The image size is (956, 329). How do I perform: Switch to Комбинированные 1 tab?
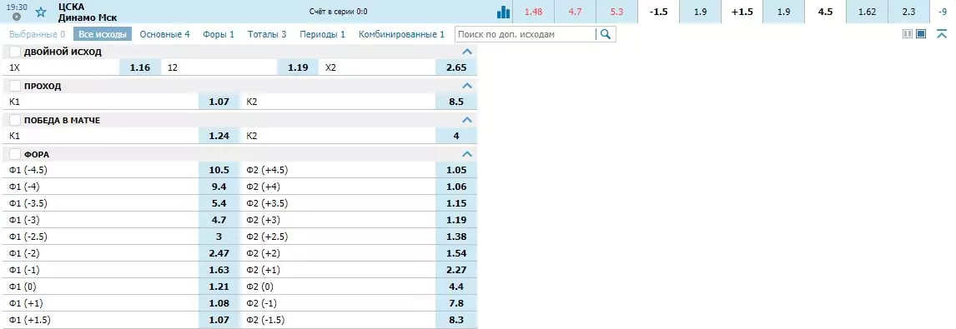402,34
